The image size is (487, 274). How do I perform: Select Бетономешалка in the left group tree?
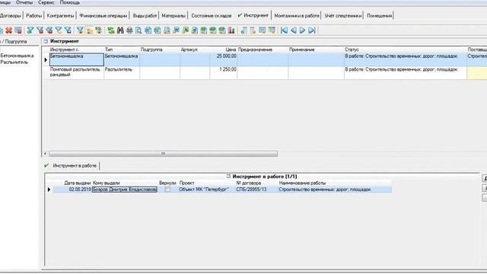pyautogui.click(x=17, y=56)
